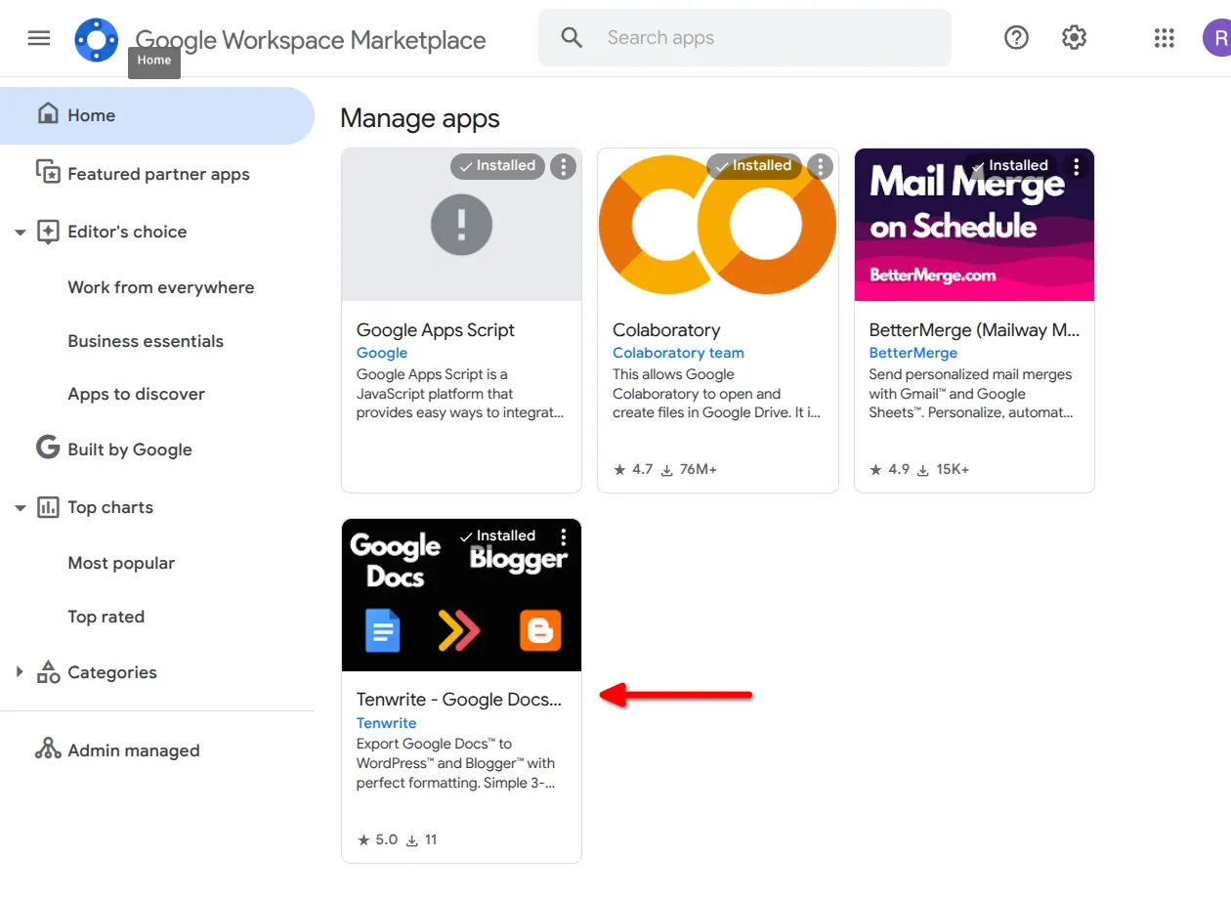The height and width of the screenshot is (899, 1231).
Task: Go to the Home section
Action: (x=93, y=114)
